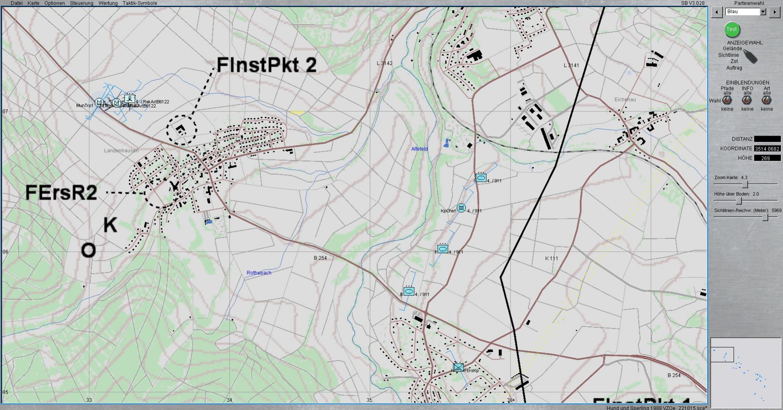Toggle the INFO overlay switch

tap(747, 101)
